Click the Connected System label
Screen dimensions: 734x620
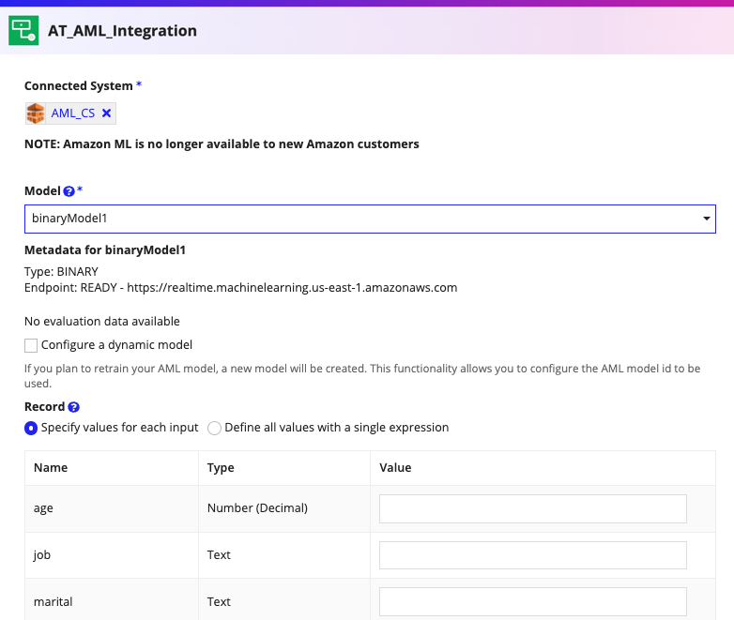79,86
